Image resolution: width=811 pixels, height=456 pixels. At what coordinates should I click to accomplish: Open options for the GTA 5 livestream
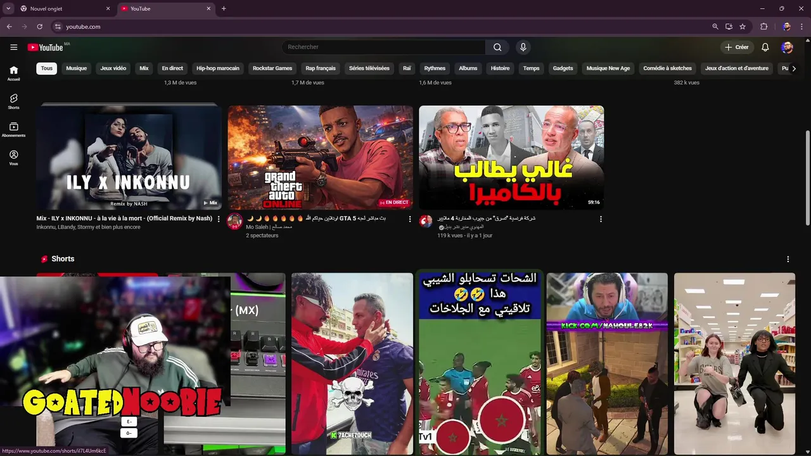[x=410, y=218]
